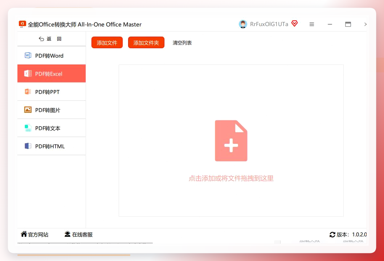Screen dimensions: 384x261
Task: Click the home icon beside 官方网站
Action: (24, 234)
